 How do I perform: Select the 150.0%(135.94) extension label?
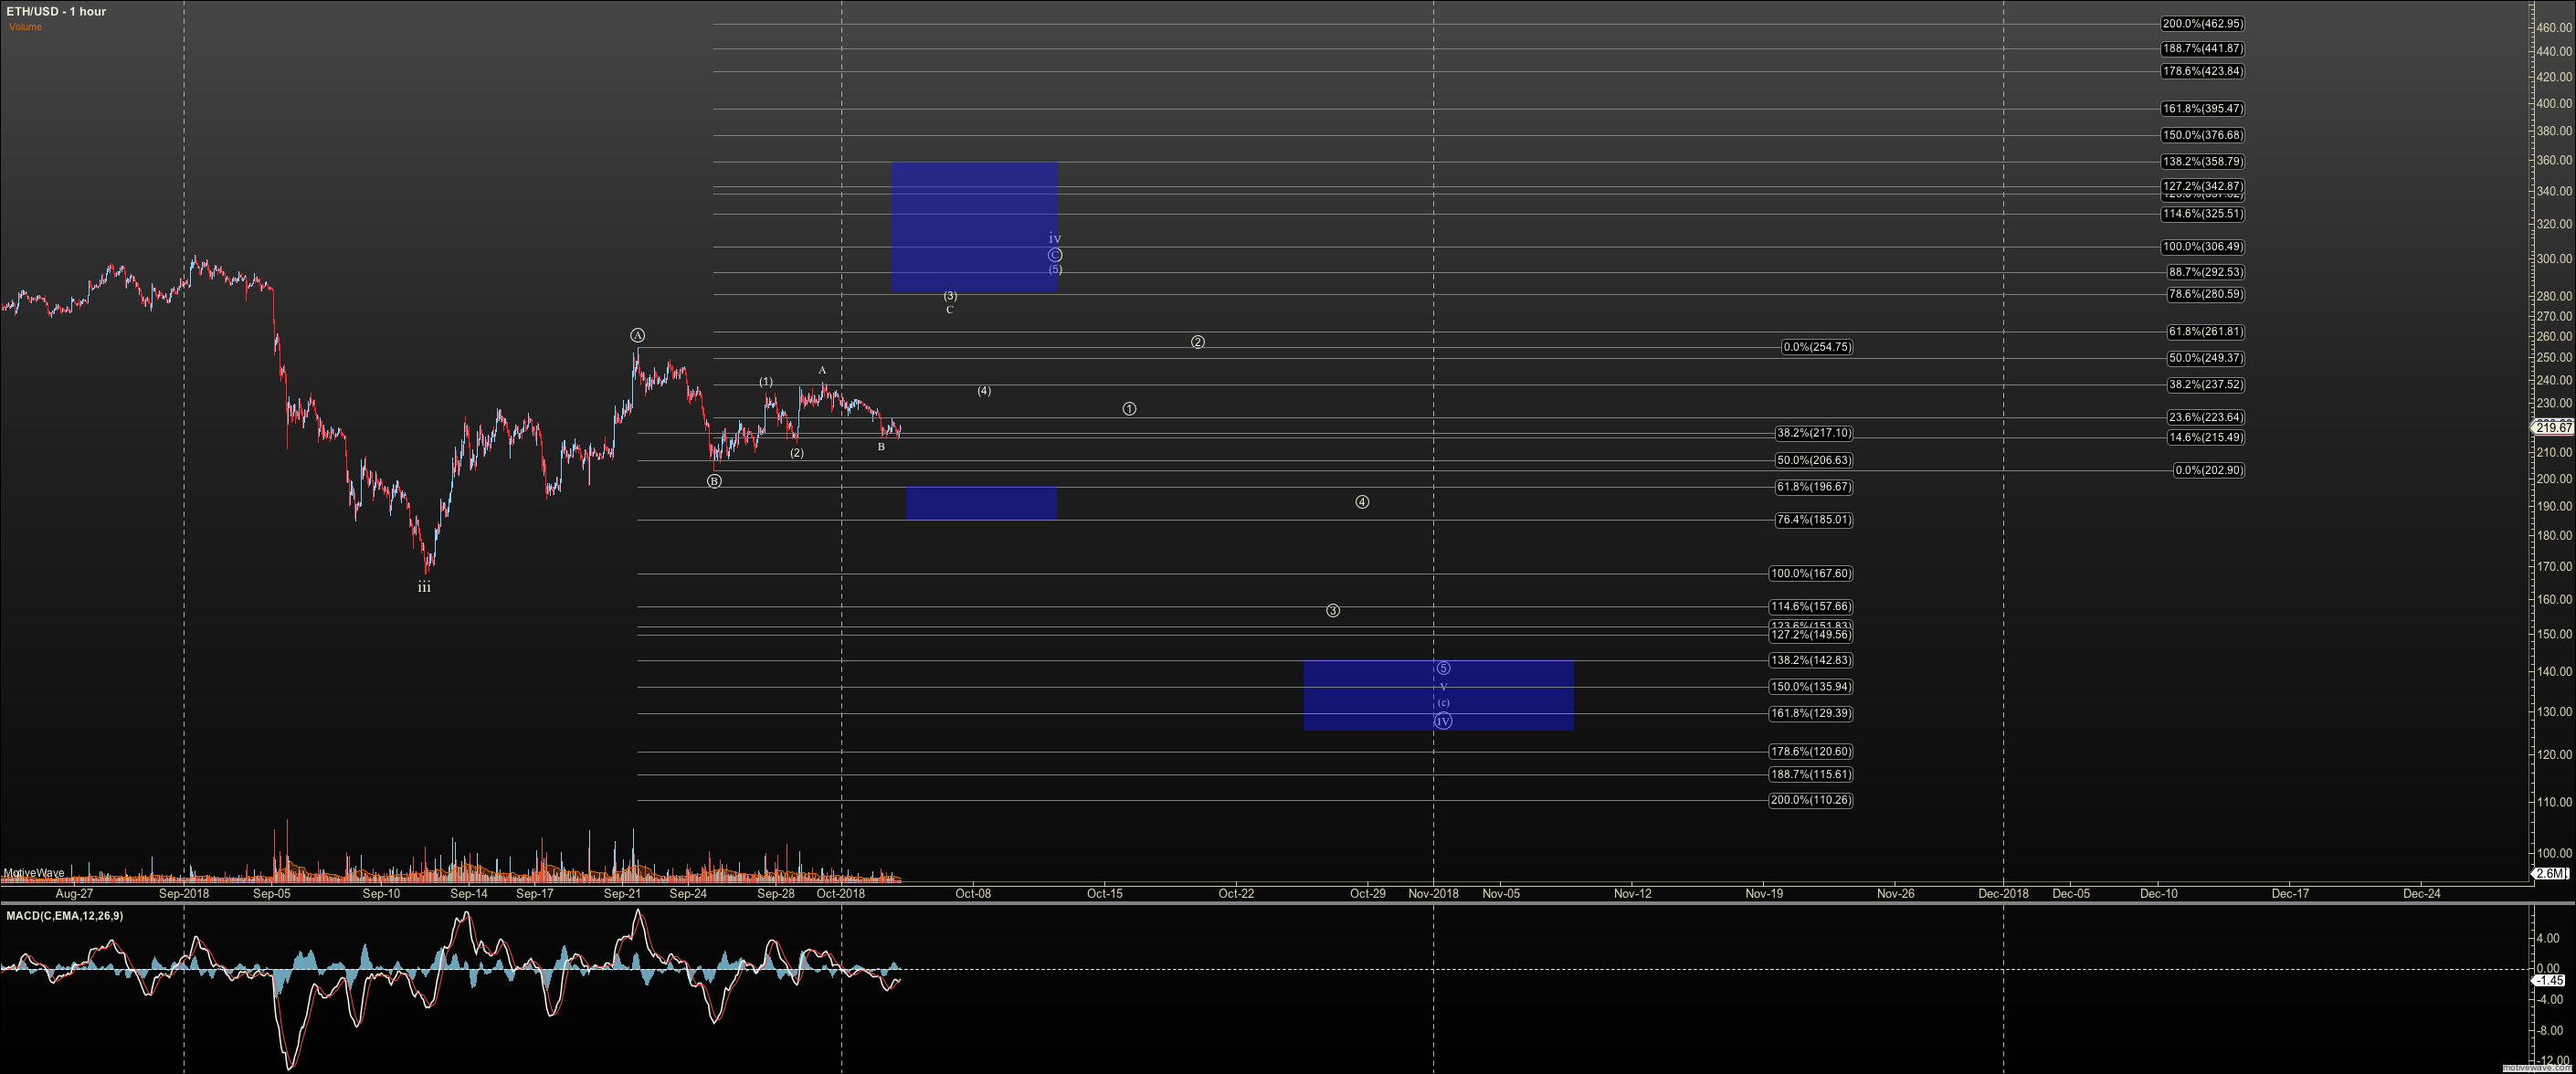[1810, 687]
